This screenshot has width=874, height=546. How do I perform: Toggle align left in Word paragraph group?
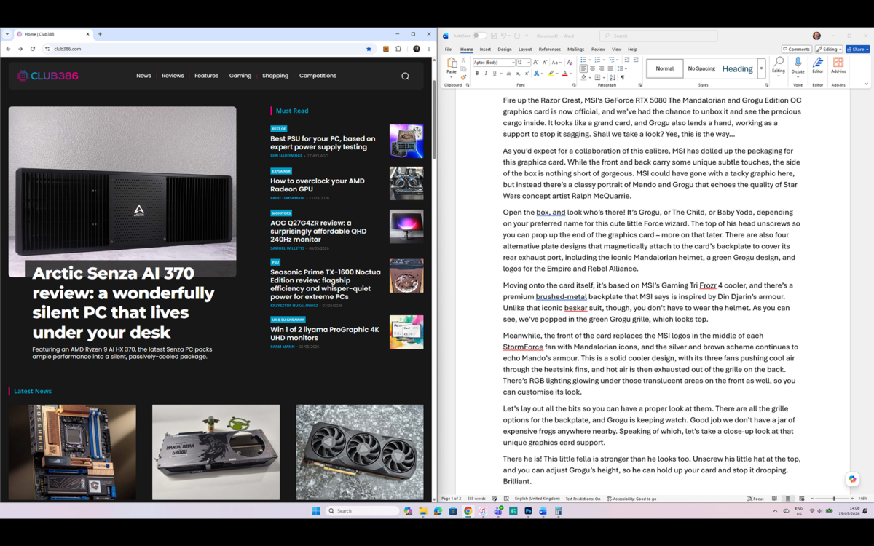(x=583, y=68)
